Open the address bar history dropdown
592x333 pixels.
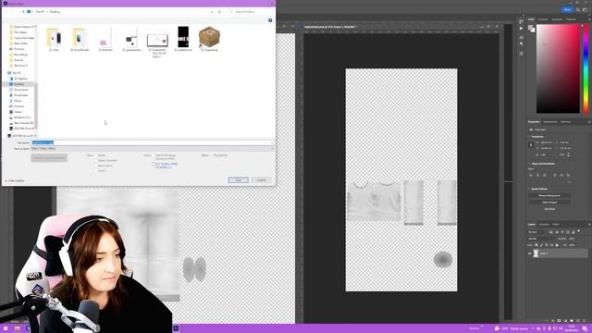click(212, 12)
